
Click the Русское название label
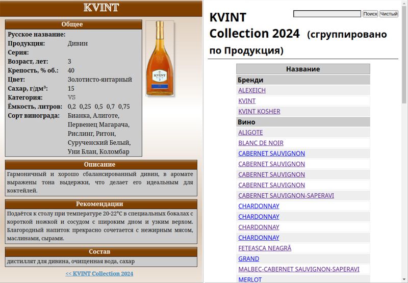(x=36, y=34)
